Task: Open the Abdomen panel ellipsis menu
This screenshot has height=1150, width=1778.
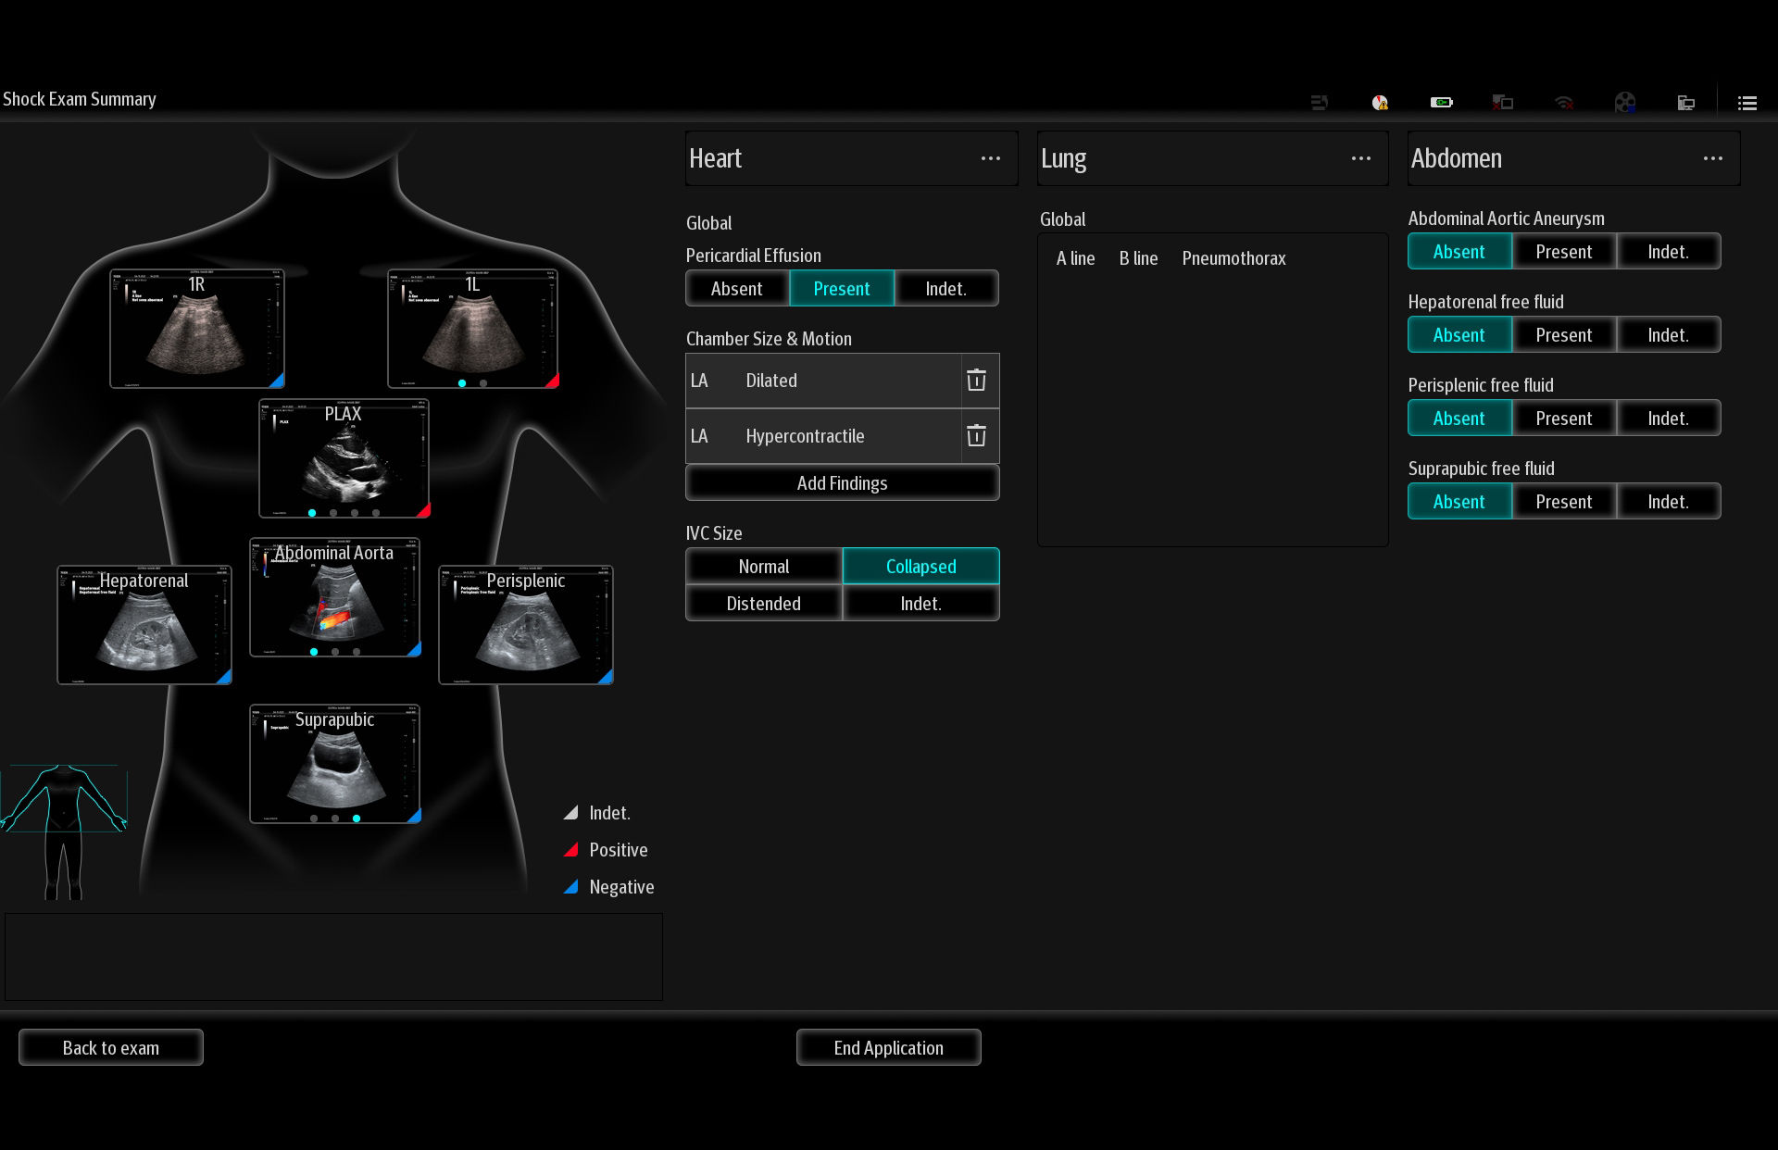Action: click(1712, 159)
